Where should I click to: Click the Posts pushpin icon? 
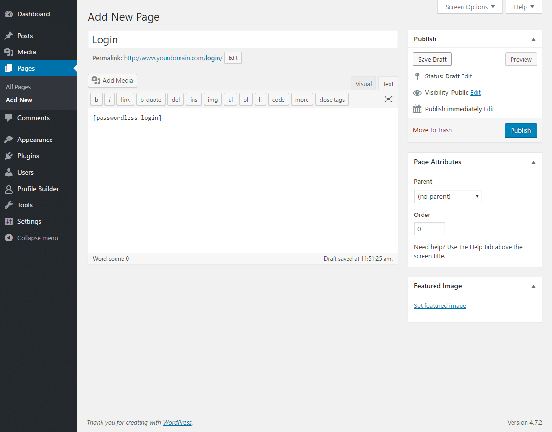click(x=9, y=36)
